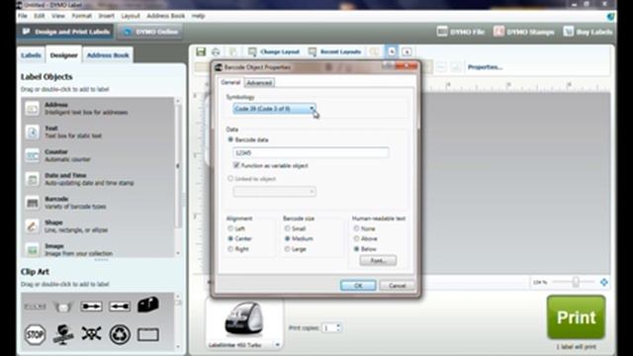Choose Medium barcode size

coord(288,238)
